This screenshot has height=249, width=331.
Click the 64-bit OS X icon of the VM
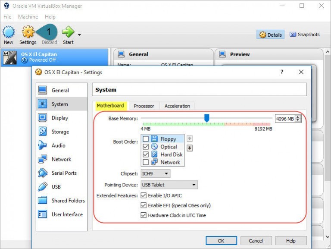(10, 57)
